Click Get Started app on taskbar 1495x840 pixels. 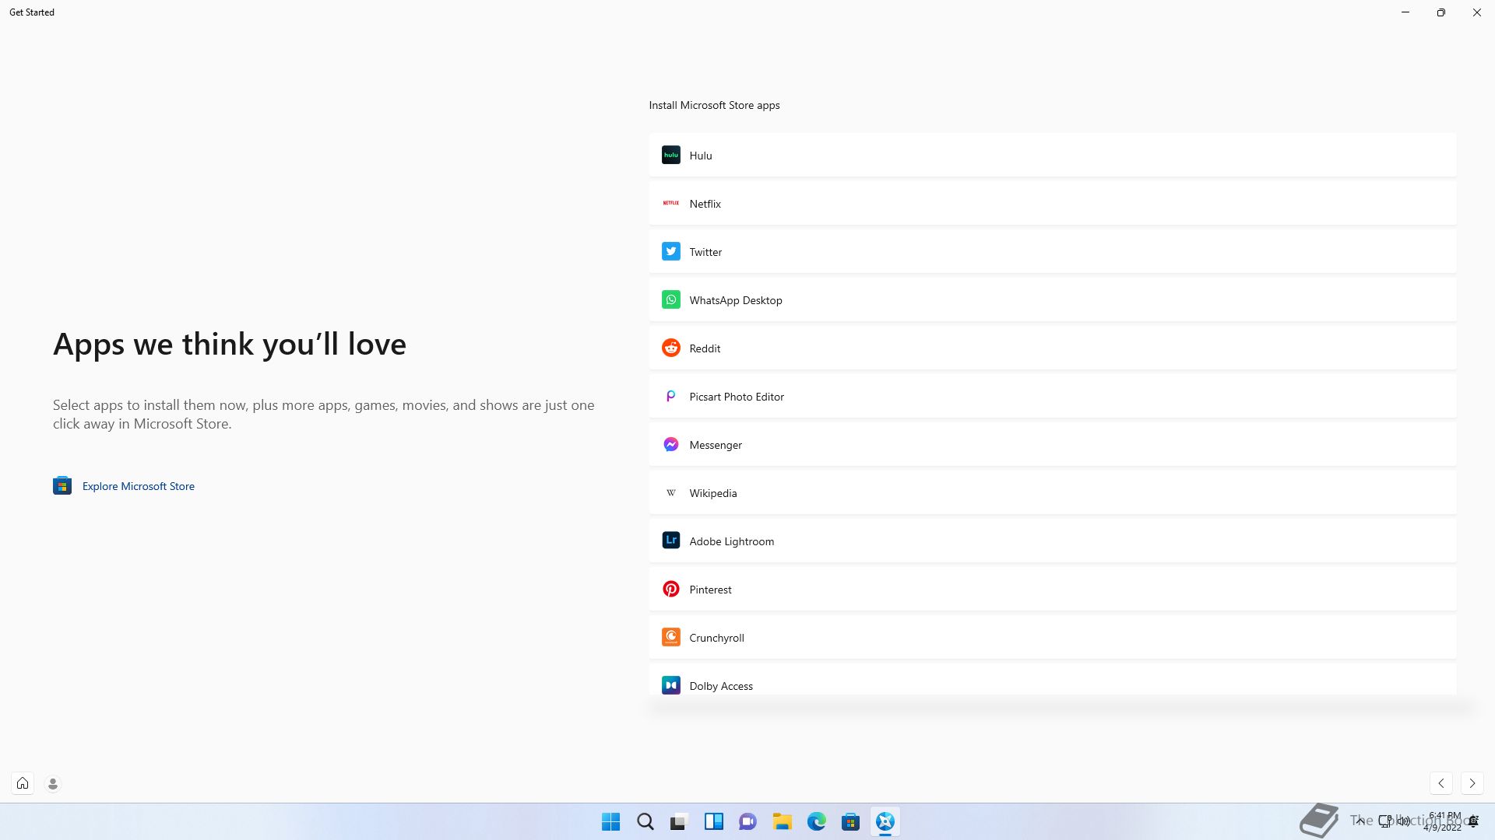tap(885, 821)
